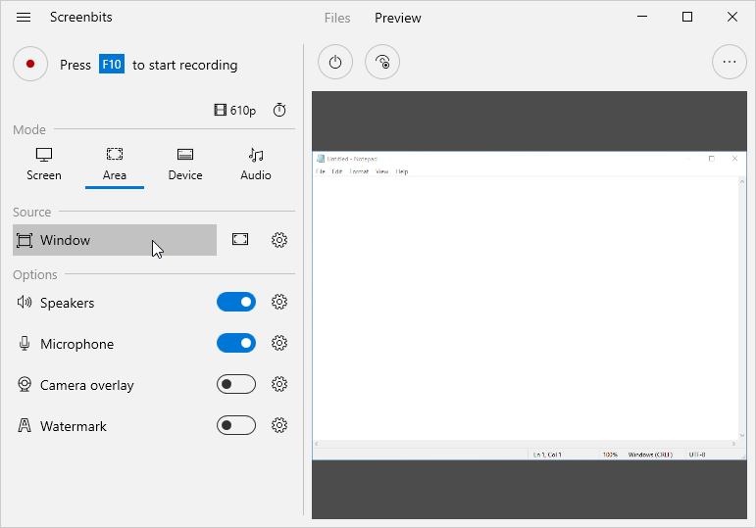Click the Notepad preview thumbnail

click(x=529, y=306)
